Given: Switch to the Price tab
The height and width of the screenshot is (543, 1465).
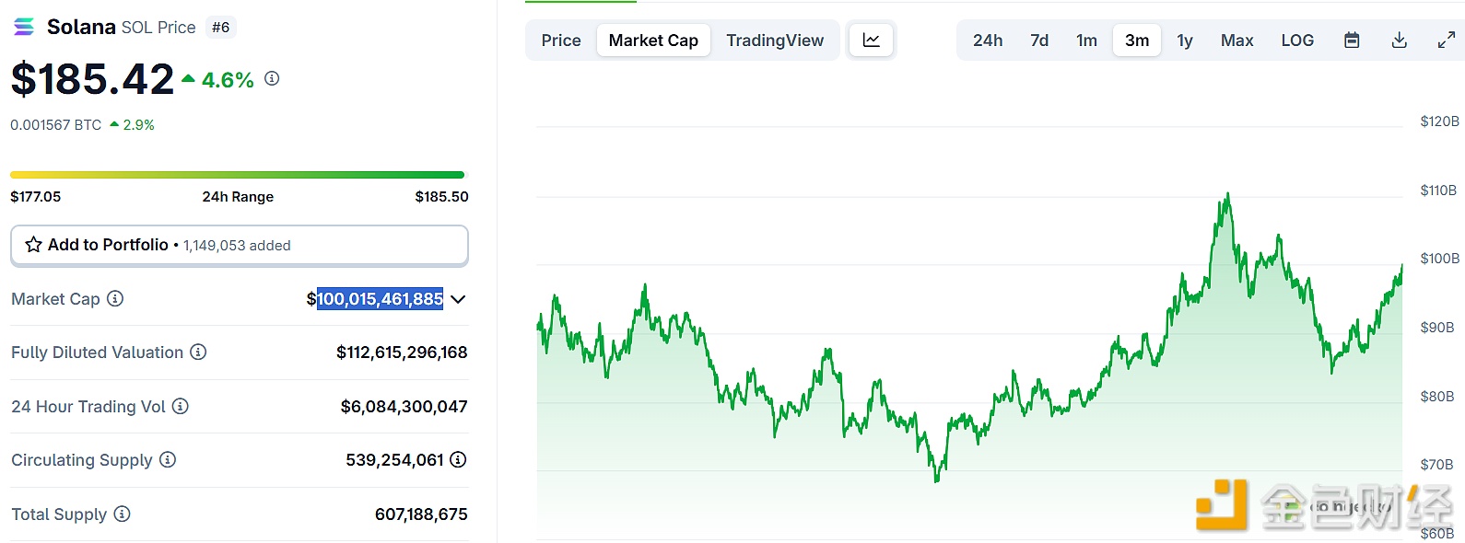Looking at the screenshot, I should pyautogui.click(x=561, y=40).
